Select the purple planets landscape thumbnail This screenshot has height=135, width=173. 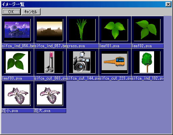pyautogui.click(x=18, y=30)
